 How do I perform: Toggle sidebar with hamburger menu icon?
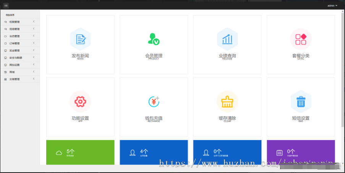(6, 5)
